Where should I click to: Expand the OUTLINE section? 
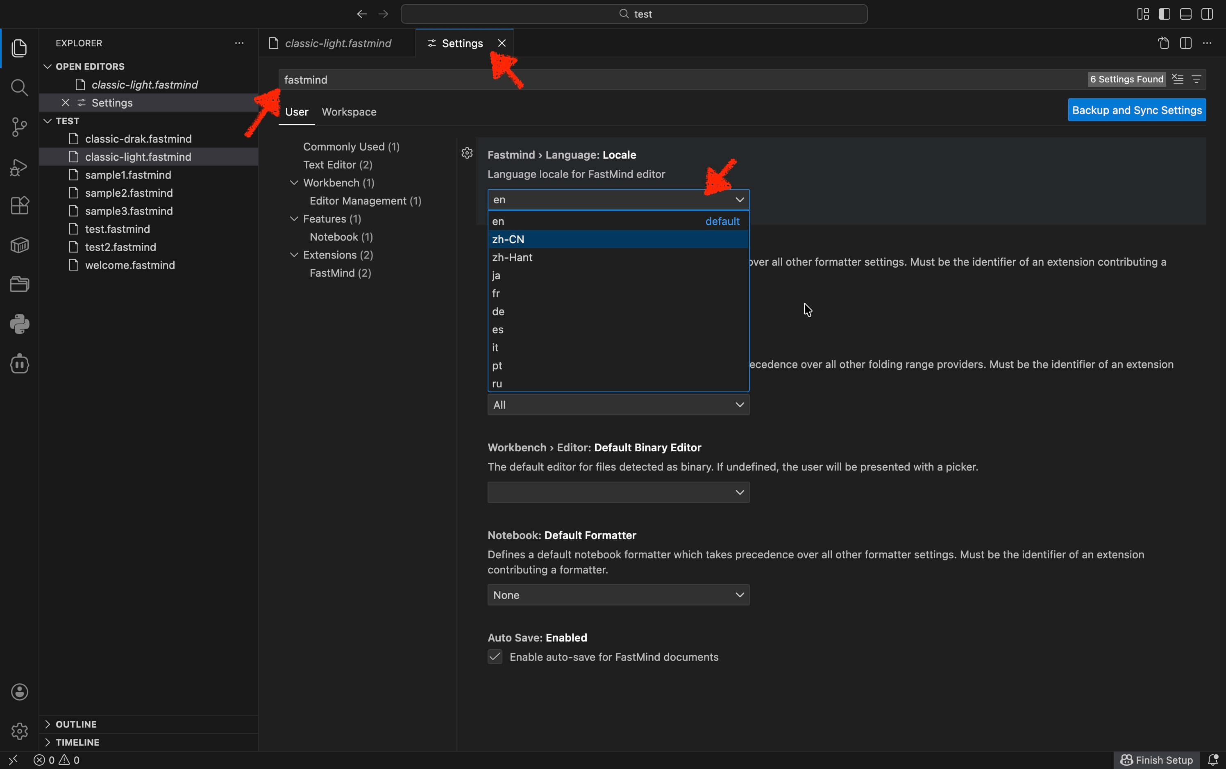pos(76,724)
